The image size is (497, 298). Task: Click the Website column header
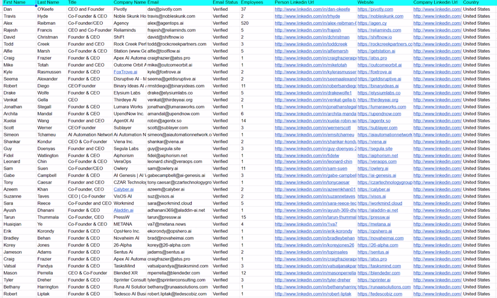tap(384, 2)
